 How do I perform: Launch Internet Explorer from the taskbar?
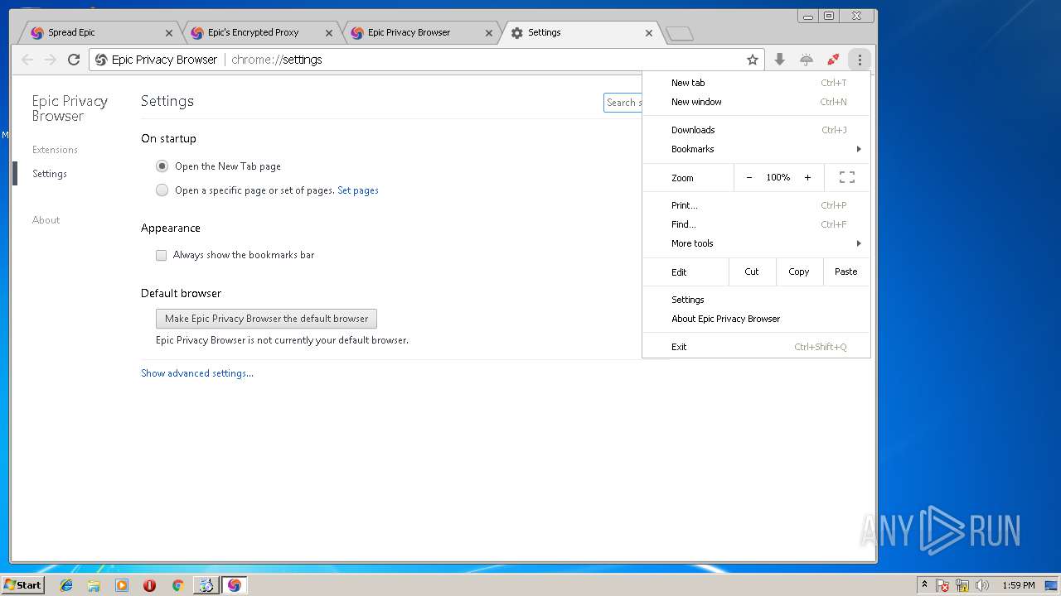(66, 585)
